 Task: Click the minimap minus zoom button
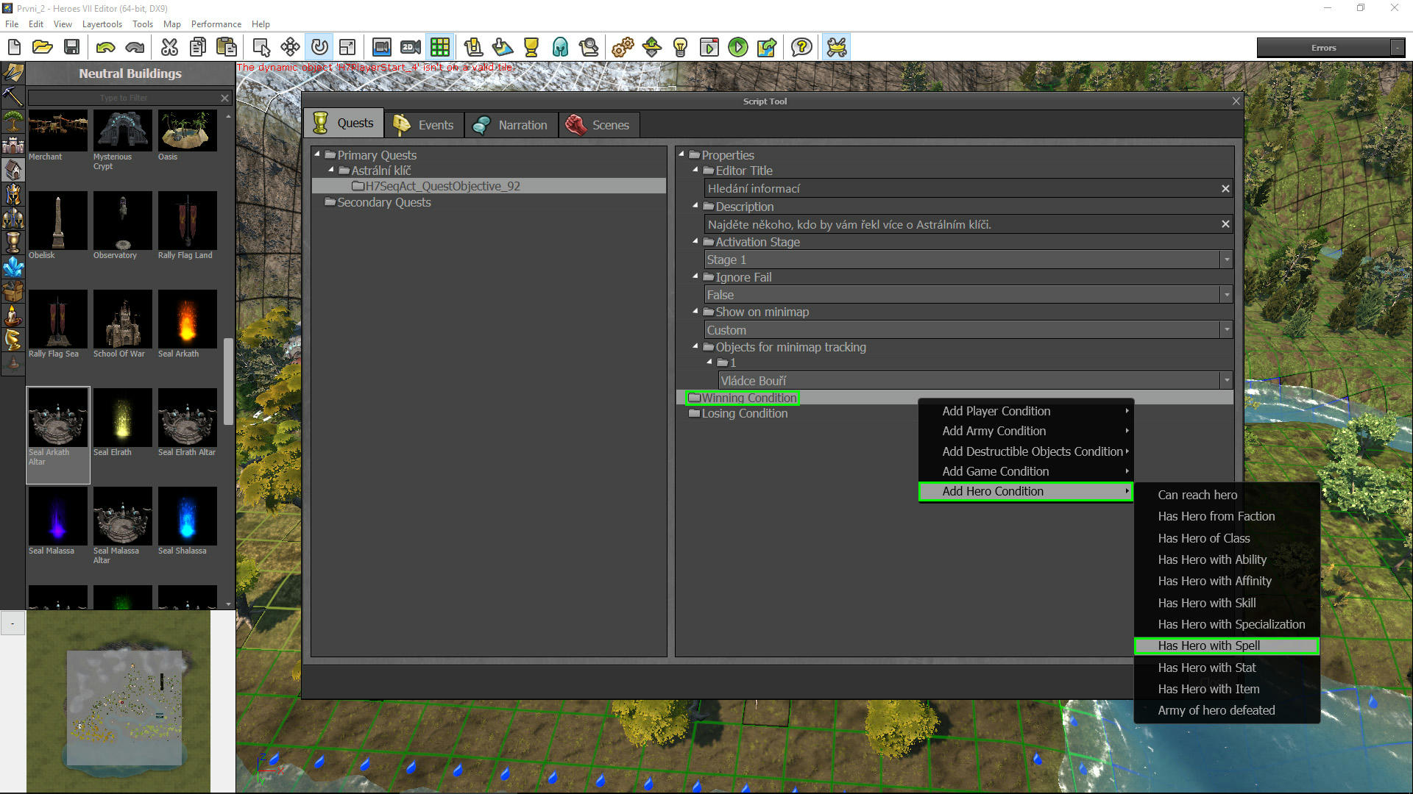(x=13, y=623)
